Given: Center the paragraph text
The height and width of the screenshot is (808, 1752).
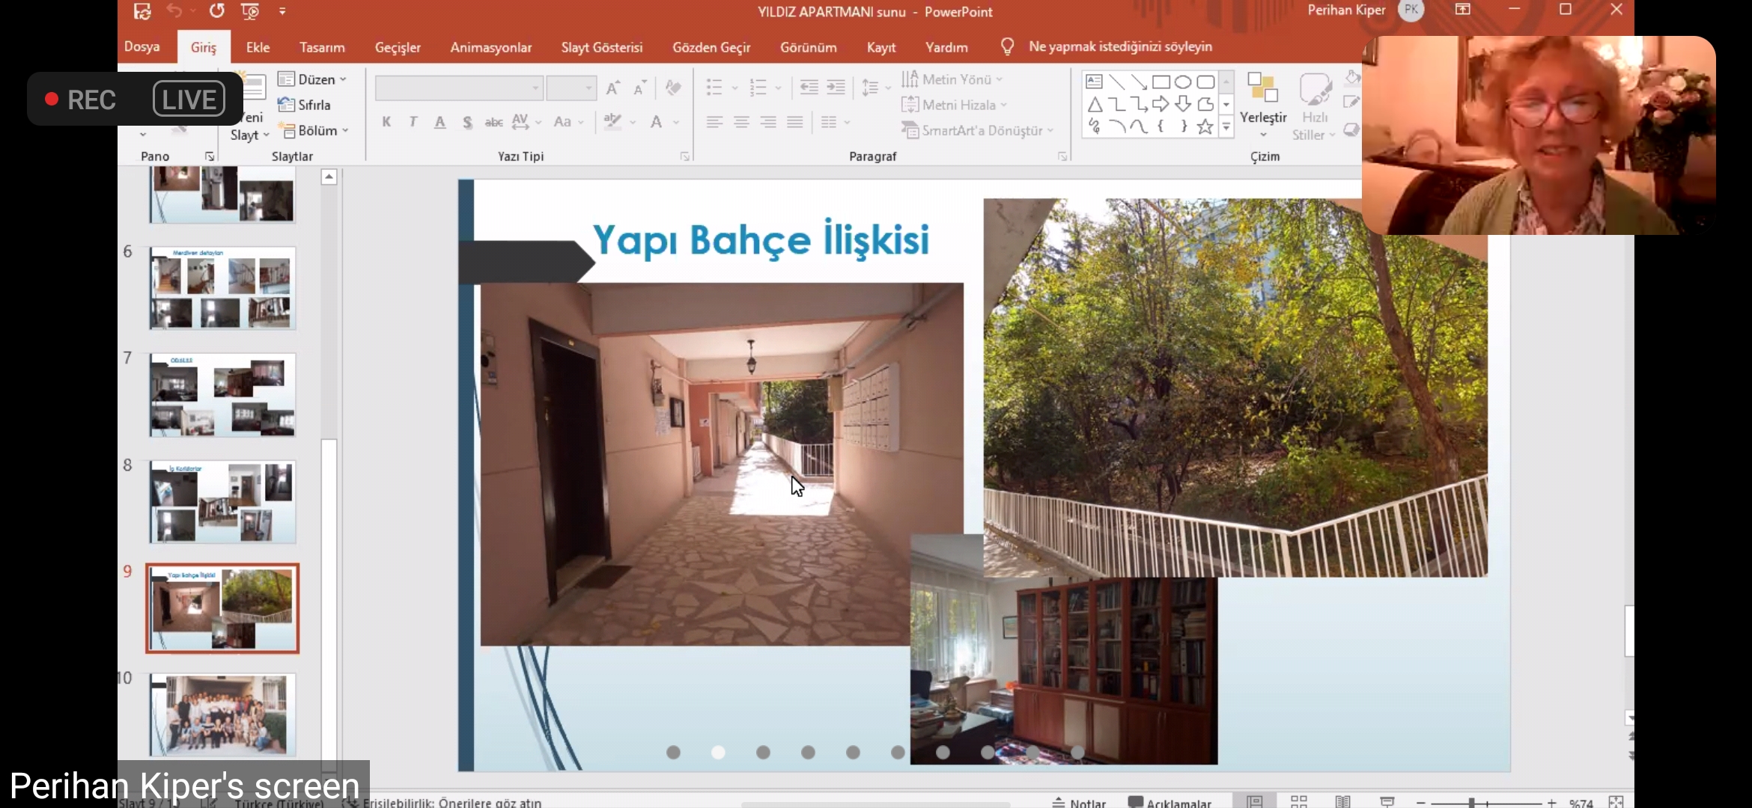Looking at the screenshot, I should (741, 122).
